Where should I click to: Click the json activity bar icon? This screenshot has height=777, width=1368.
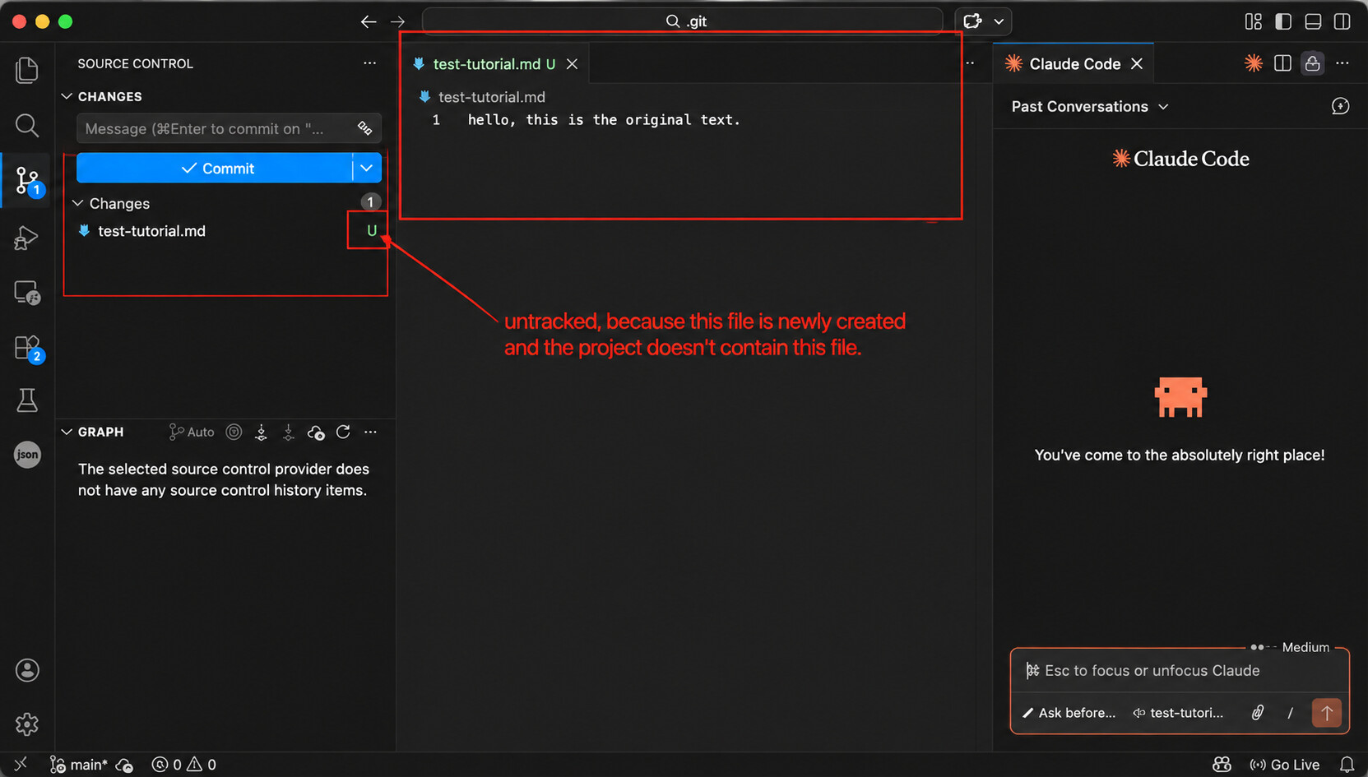pos(27,455)
